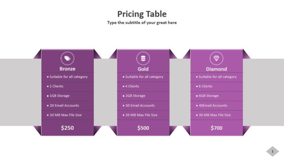
Task: Select the slide number 1 diamond badge
Action: point(272,151)
